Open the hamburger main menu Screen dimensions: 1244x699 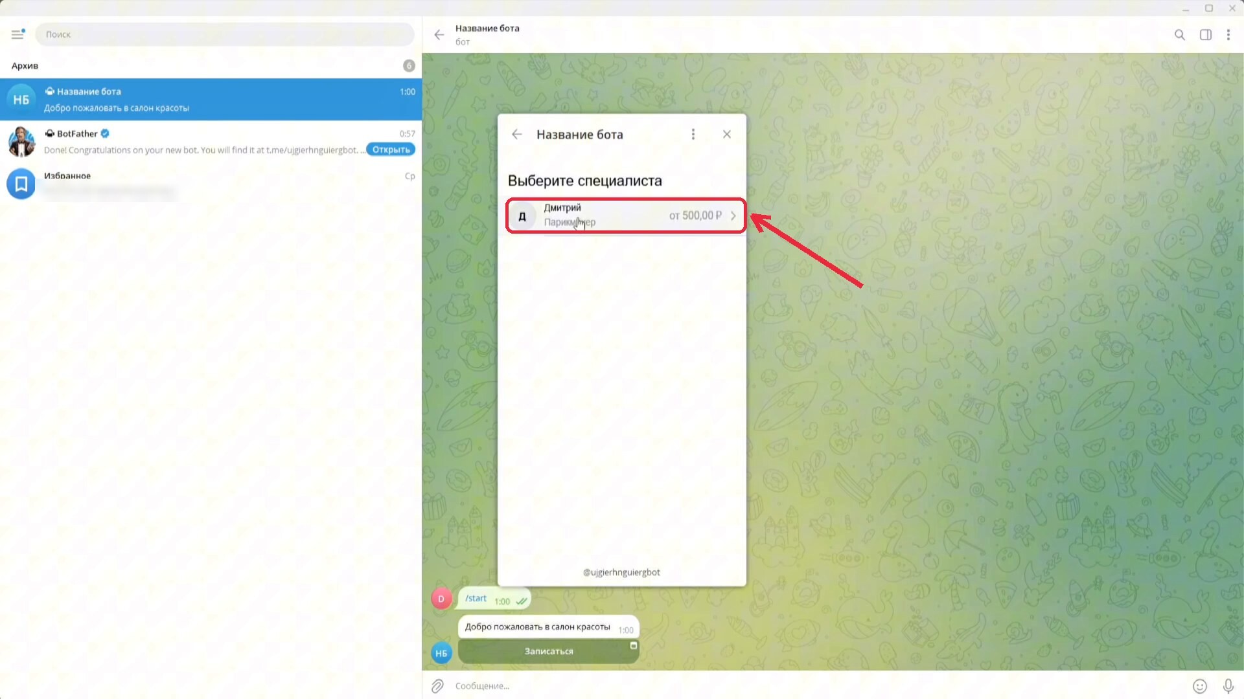[x=17, y=34]
